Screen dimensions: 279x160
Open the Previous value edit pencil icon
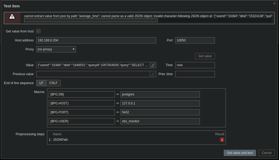click(153, 74)
